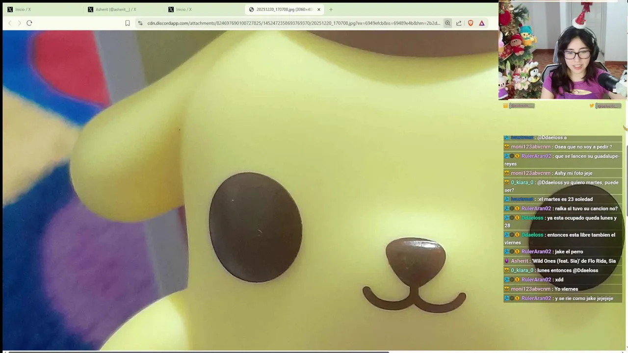Go forward to the next page
628x353 pixels.
coord(19,23)
